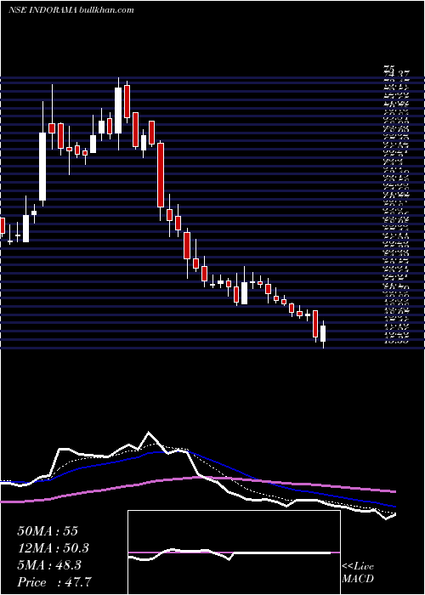Click the tallest white candlestick on the left

[x=42, y=167]
